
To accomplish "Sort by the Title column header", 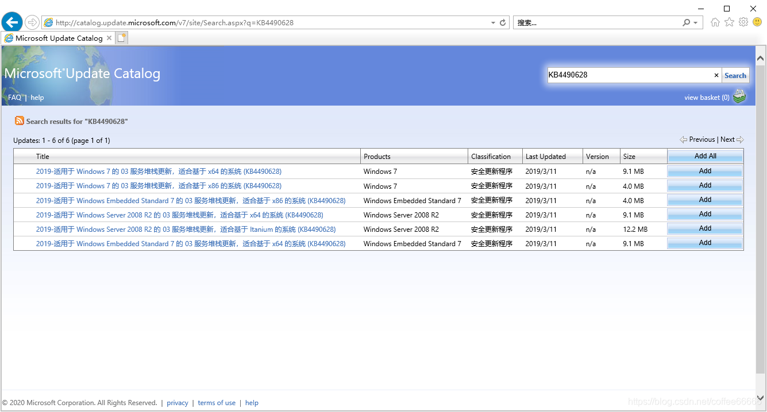I will [x=43, y=156].
